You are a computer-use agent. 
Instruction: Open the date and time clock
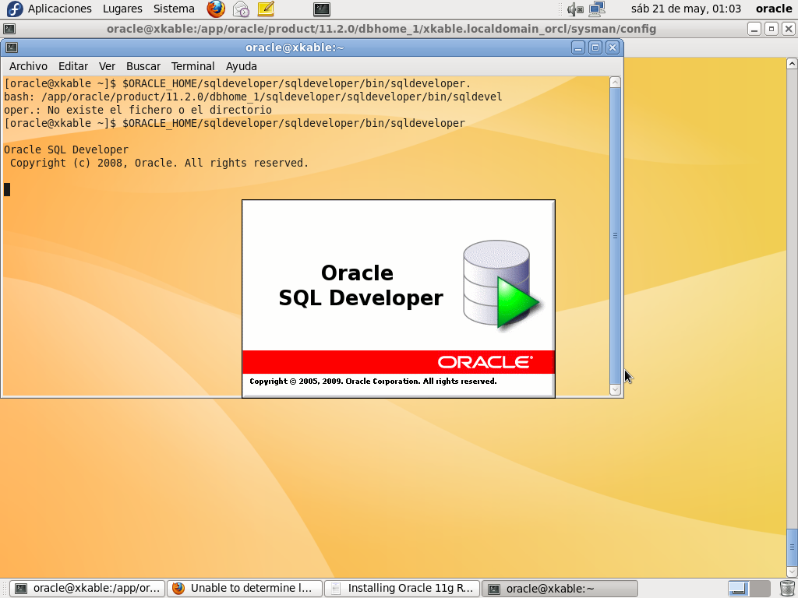coord(686,9)
